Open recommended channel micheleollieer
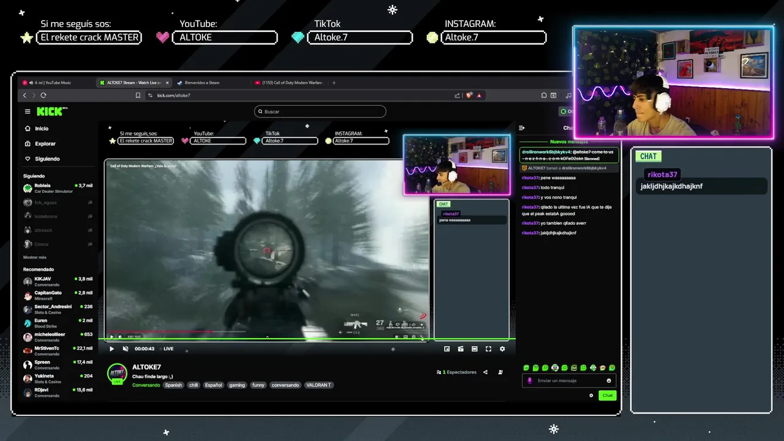 pos(58,337)
